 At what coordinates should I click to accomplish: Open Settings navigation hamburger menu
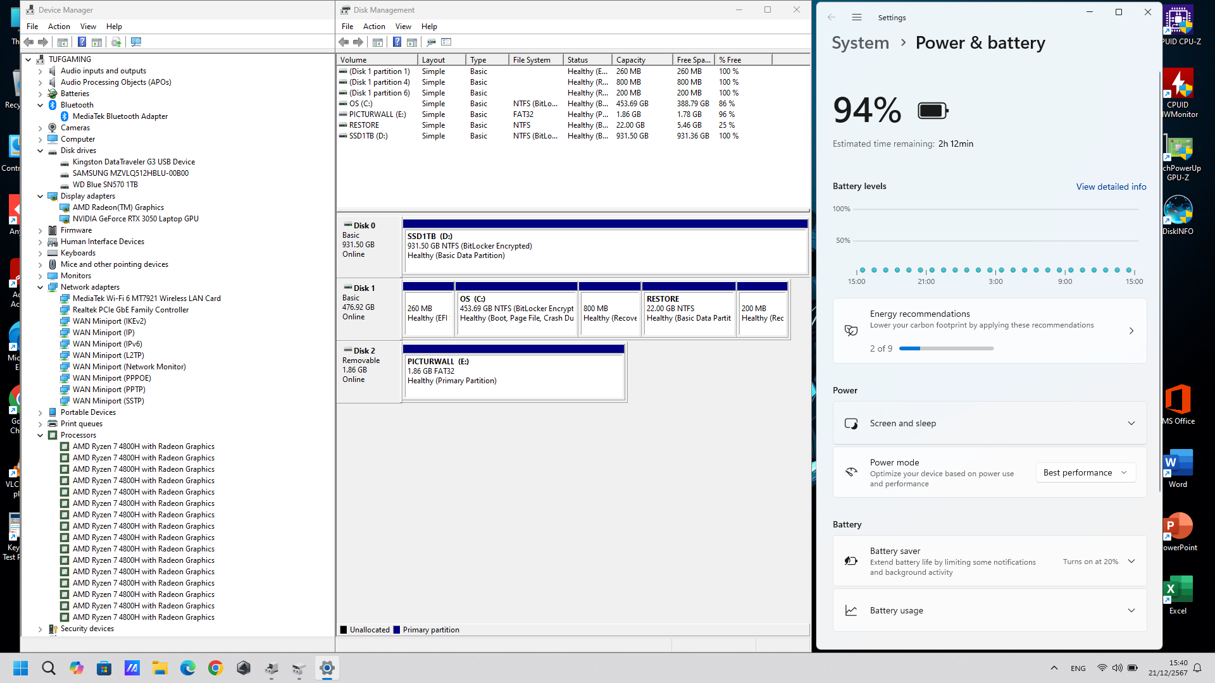click(x=857, y=18)
